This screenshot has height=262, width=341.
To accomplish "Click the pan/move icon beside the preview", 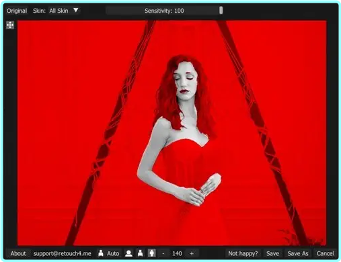I will coord(10,25).
